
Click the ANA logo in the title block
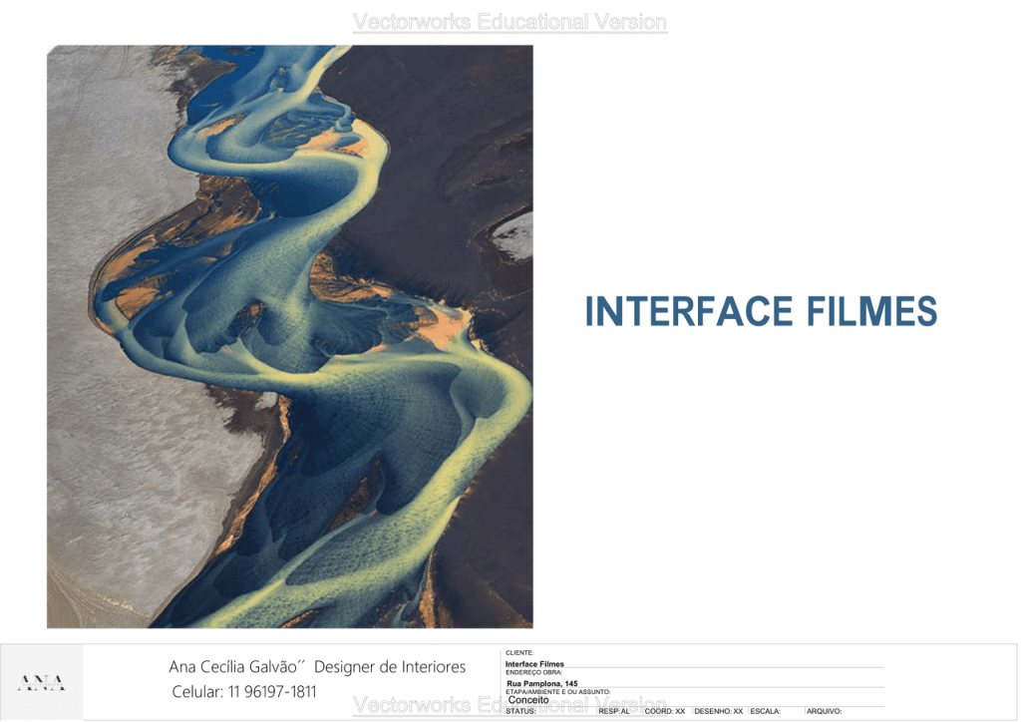[41, 683]
